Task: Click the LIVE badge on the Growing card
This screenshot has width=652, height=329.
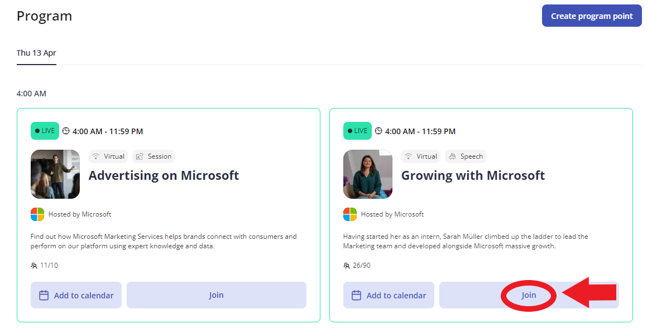Action: [x=358, y=131]
